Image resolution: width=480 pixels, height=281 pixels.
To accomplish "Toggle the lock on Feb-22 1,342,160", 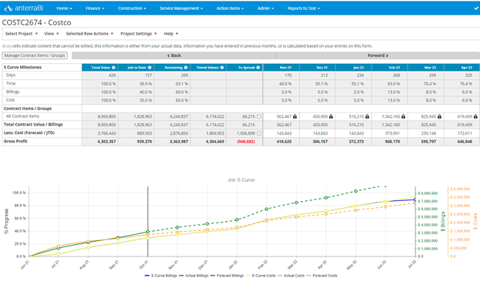I will coord(403,116).
